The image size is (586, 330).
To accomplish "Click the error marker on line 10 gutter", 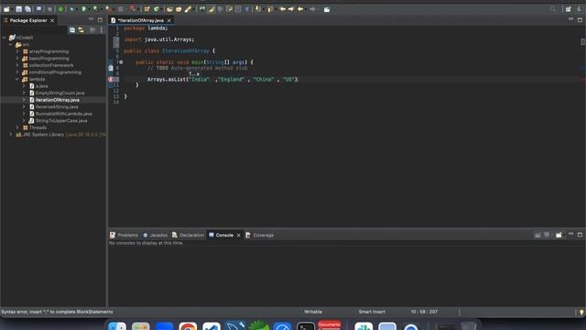I will point(111,80).
